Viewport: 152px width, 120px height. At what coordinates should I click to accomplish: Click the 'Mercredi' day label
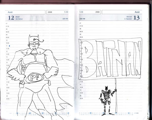click(129, 17)
